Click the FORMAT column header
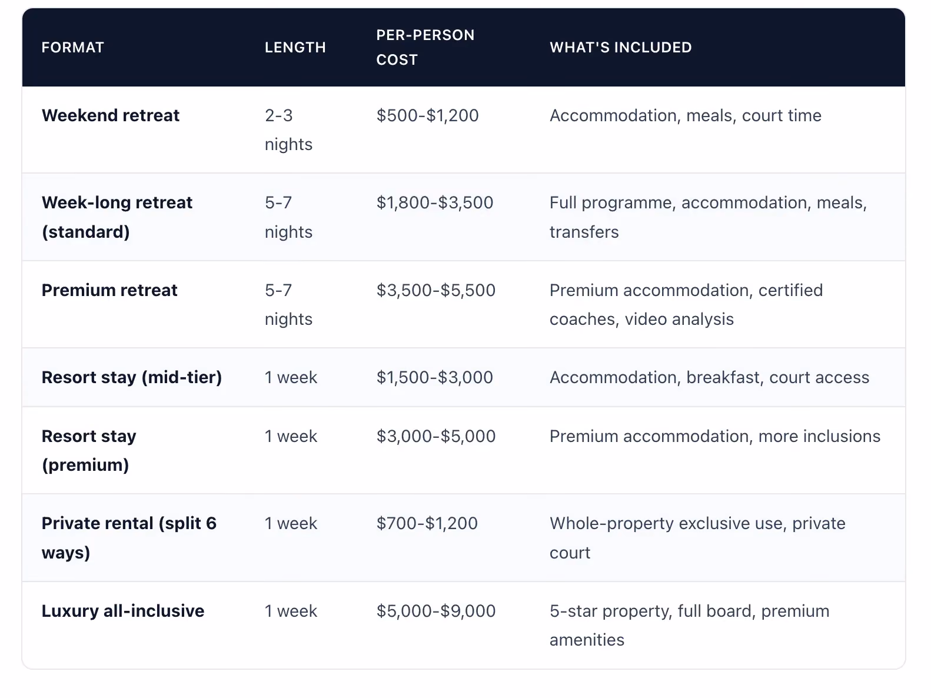The width and height of the screenshot is (931, 698). coord(72,48)
